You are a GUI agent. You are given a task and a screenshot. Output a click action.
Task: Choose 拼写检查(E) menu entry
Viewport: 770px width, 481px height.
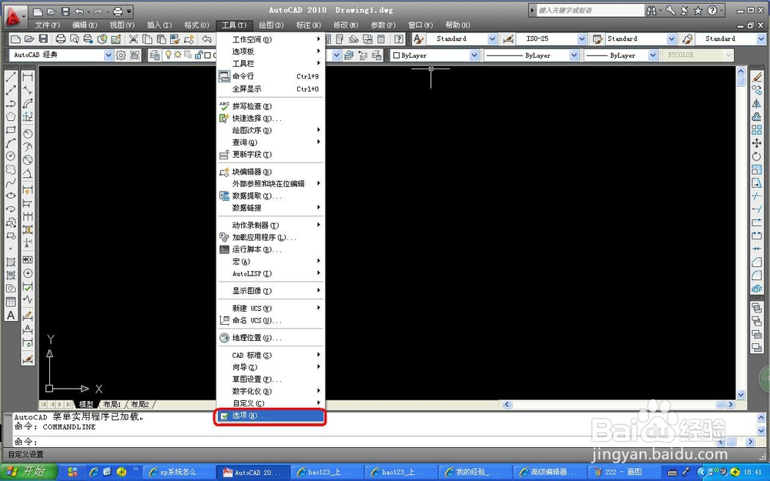pos(270,106)
